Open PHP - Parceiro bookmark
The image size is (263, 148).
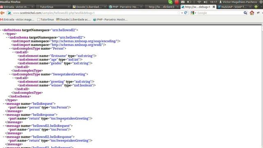pyautogui.click(x=111, y=20)
